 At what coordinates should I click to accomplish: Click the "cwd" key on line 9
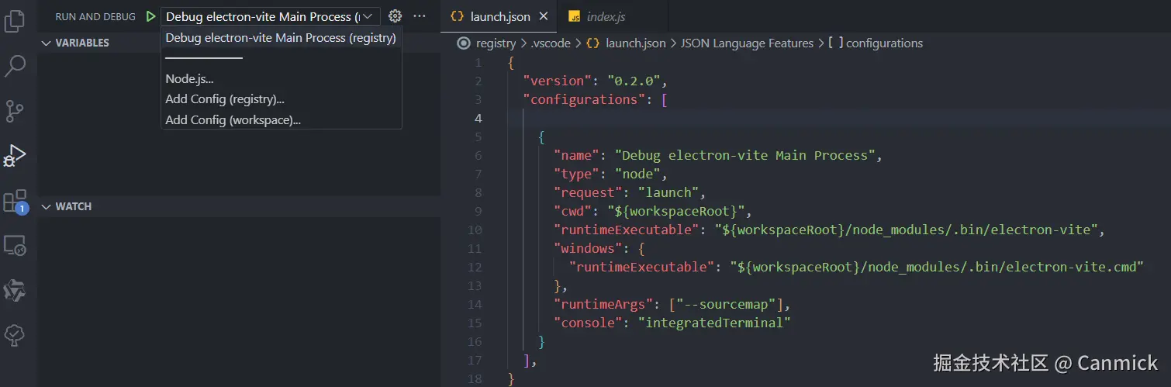click(572, 211)
